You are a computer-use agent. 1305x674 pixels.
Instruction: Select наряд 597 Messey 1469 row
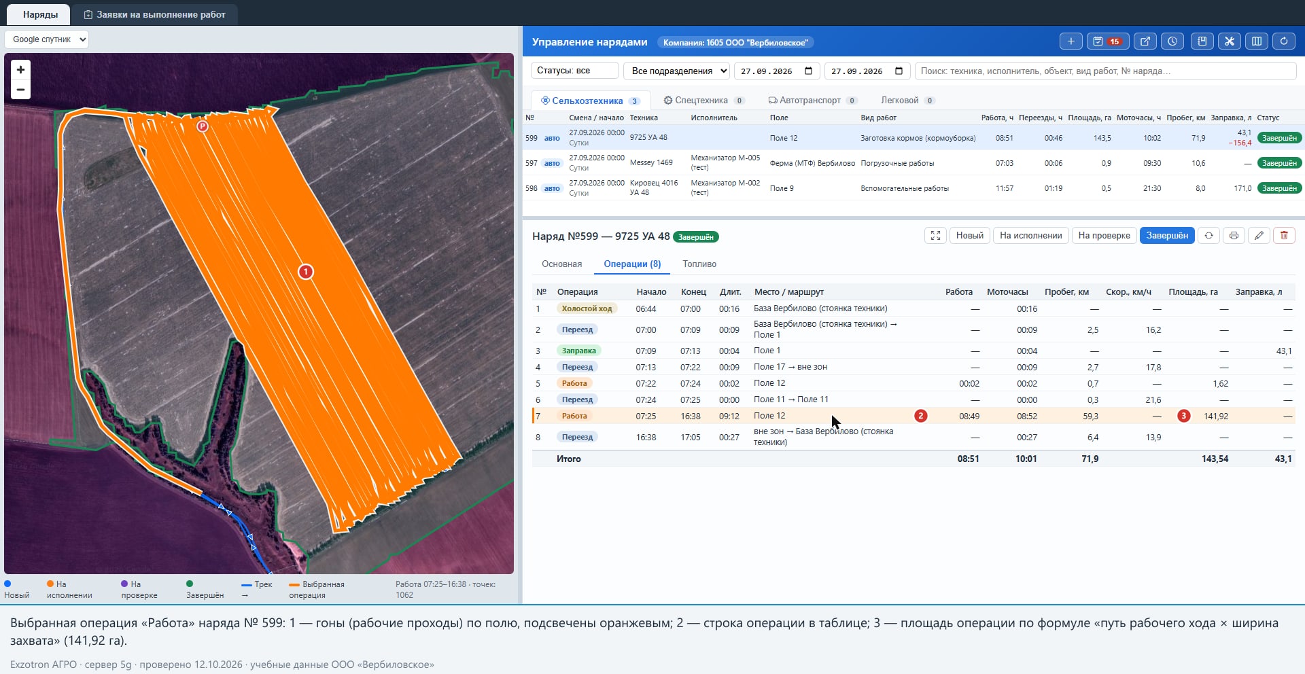tap(913, 163)
